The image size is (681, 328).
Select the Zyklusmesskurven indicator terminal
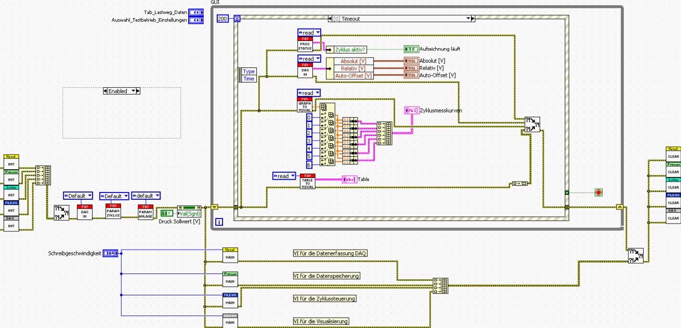(411, 110)
